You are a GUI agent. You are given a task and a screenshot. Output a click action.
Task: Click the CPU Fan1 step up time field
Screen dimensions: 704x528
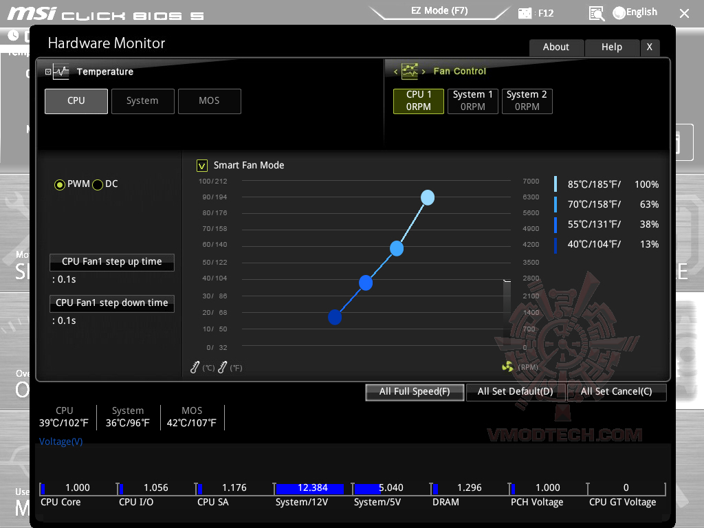coord(111,262)
